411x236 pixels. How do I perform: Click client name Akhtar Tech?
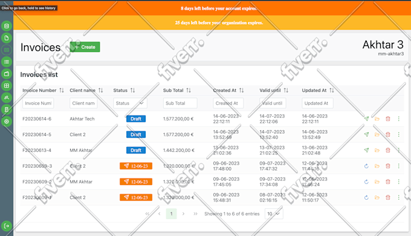(x=82, y=119)
